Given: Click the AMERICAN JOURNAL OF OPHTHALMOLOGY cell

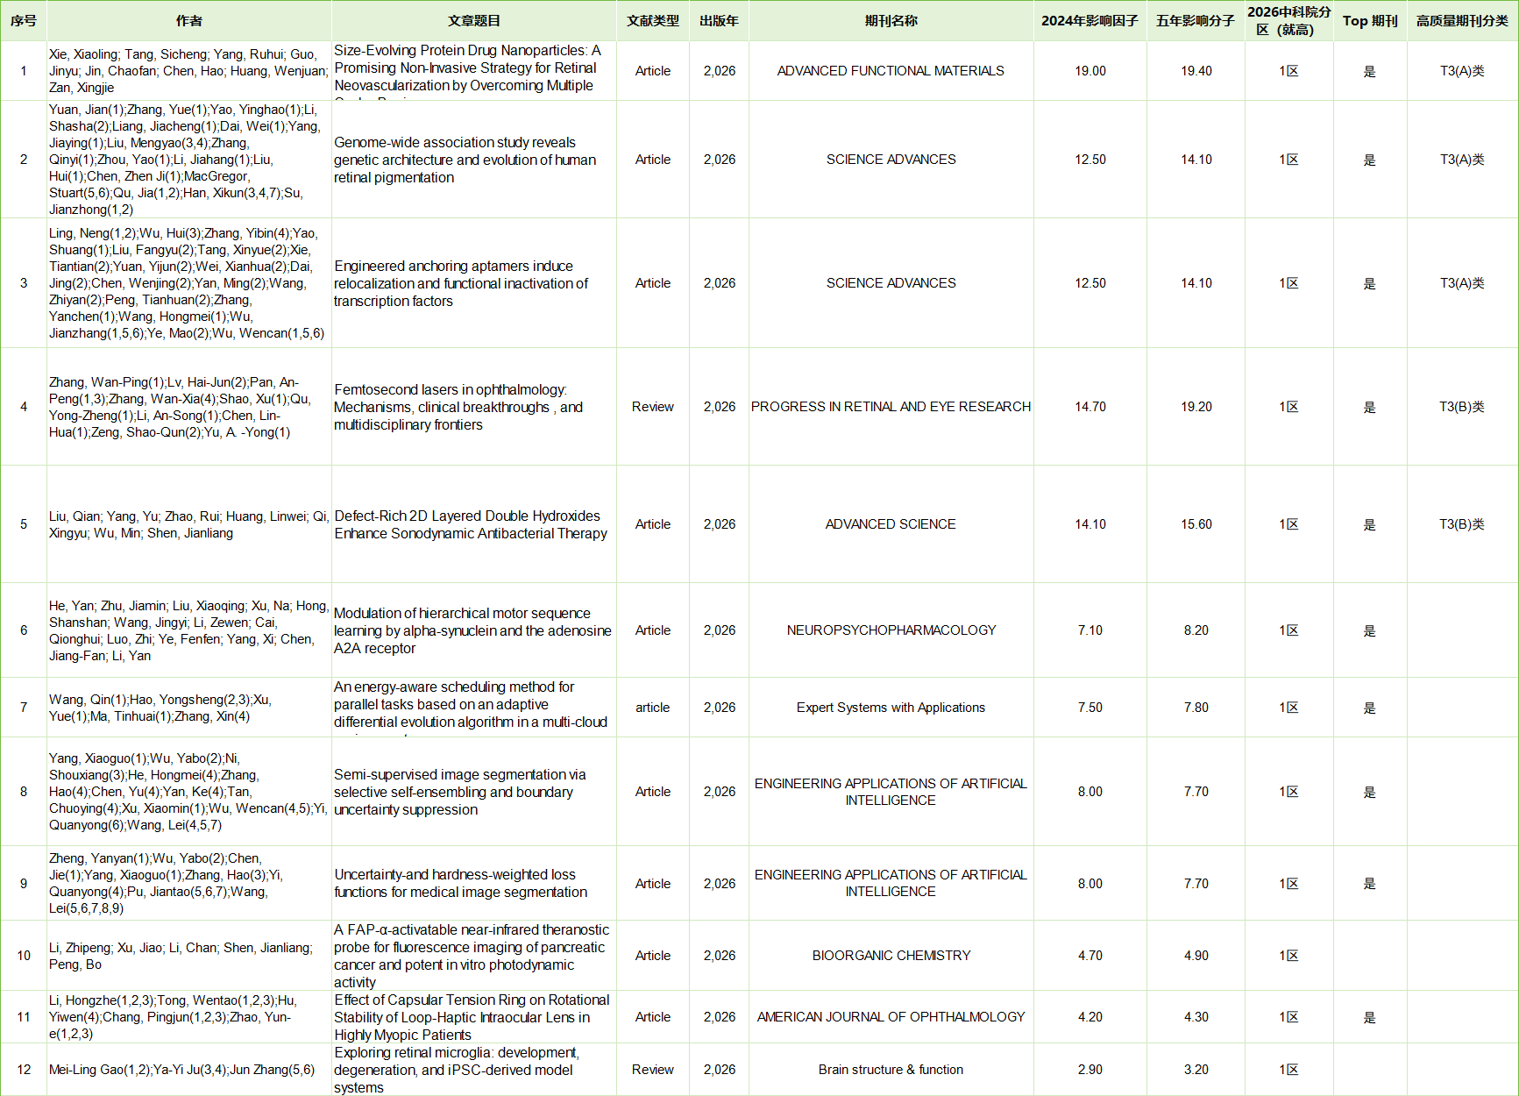Looking at the screenshot, I should coord(891,1017).
